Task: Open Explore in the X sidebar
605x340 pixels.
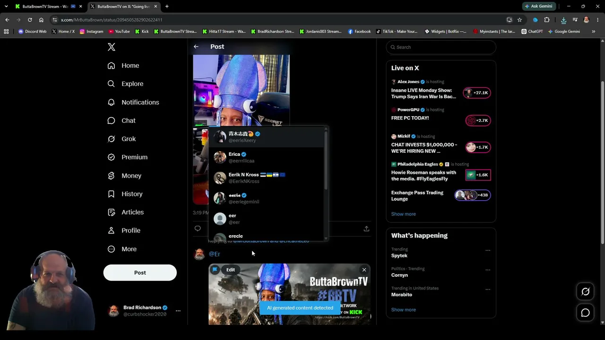Action: point(125,84)
